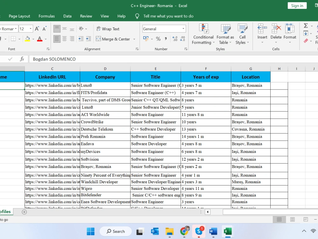Click the Increase Indent icon

coord(88,39)
